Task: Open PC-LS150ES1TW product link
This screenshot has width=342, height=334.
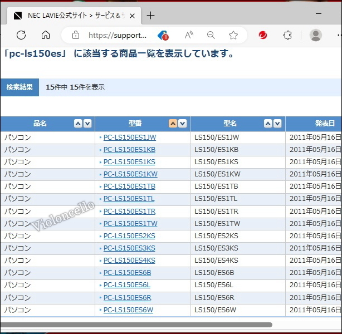Action: click(x=130, y=223)
